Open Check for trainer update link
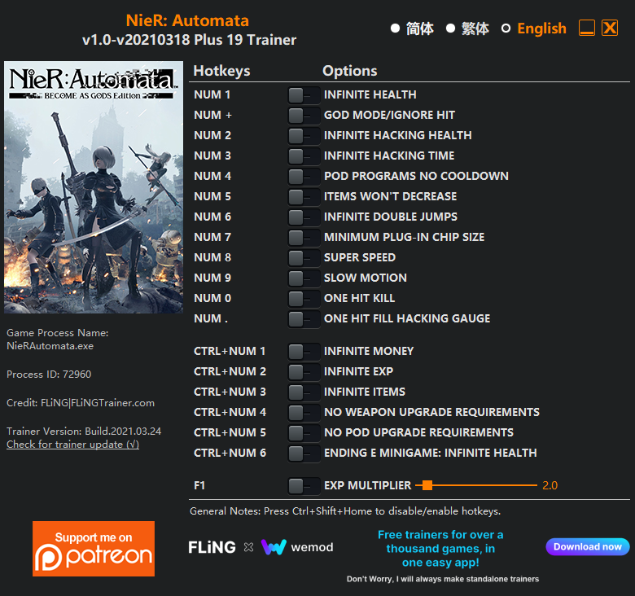The height and width of the screenshot is (596, 635). pos(72,445)
